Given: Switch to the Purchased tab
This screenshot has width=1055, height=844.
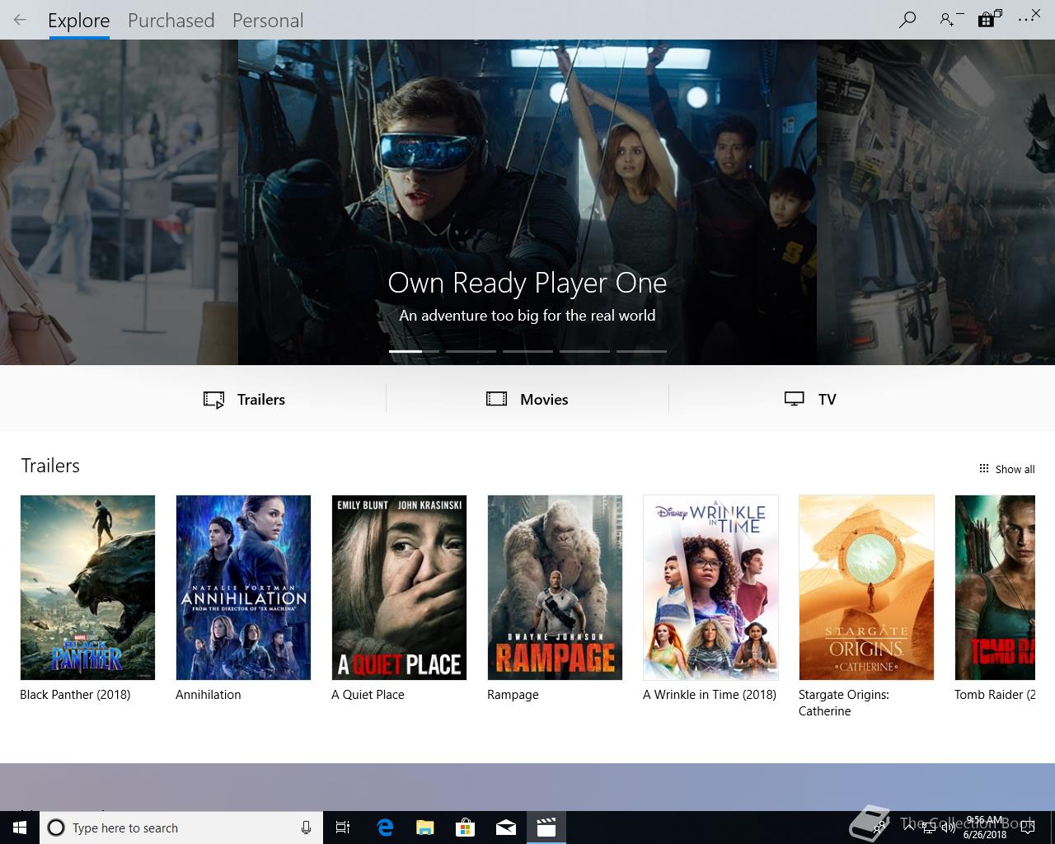Looking at the screenshot, I should click(171, 21).
